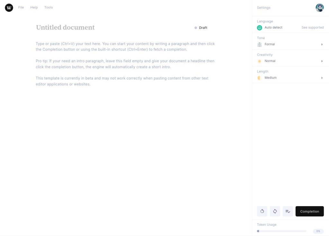Click the Settings panel heading
Viewport: 329px width, 236px height.
click(263, 8)
